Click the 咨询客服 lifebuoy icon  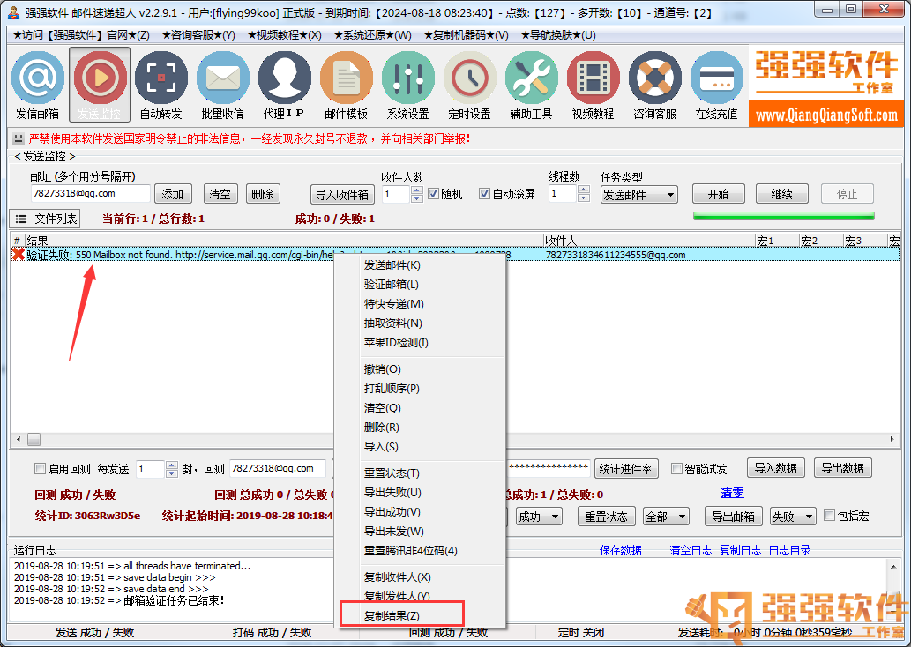point(654,85)
